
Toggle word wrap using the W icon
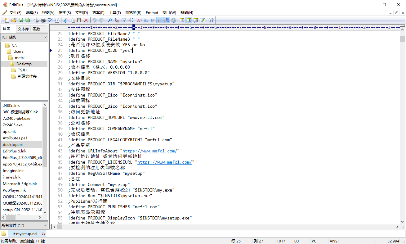click(153, 20)
